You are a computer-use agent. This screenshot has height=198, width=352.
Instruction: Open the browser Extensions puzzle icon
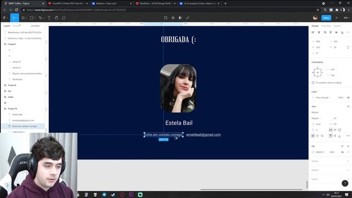pos(337,10)
